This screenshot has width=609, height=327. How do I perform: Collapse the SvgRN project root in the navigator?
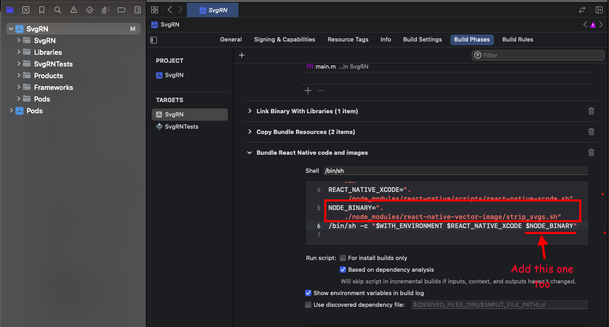[11, 29]
